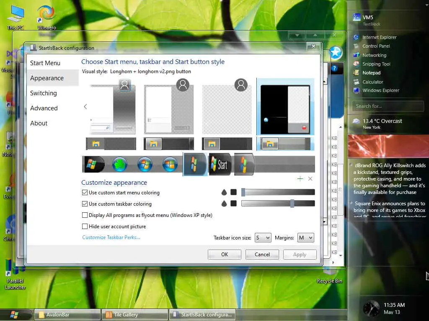This screenshot has width=429, height=321.
Task: Select the black Longhorn start menu style
Action: [285, 107]
